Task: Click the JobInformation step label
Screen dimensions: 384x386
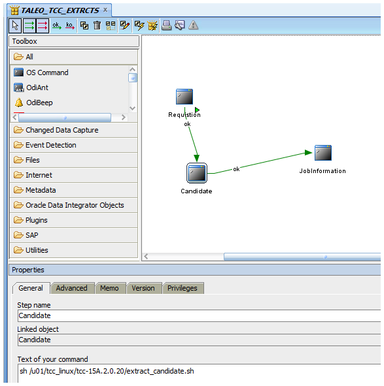Action: pos(323,171)
